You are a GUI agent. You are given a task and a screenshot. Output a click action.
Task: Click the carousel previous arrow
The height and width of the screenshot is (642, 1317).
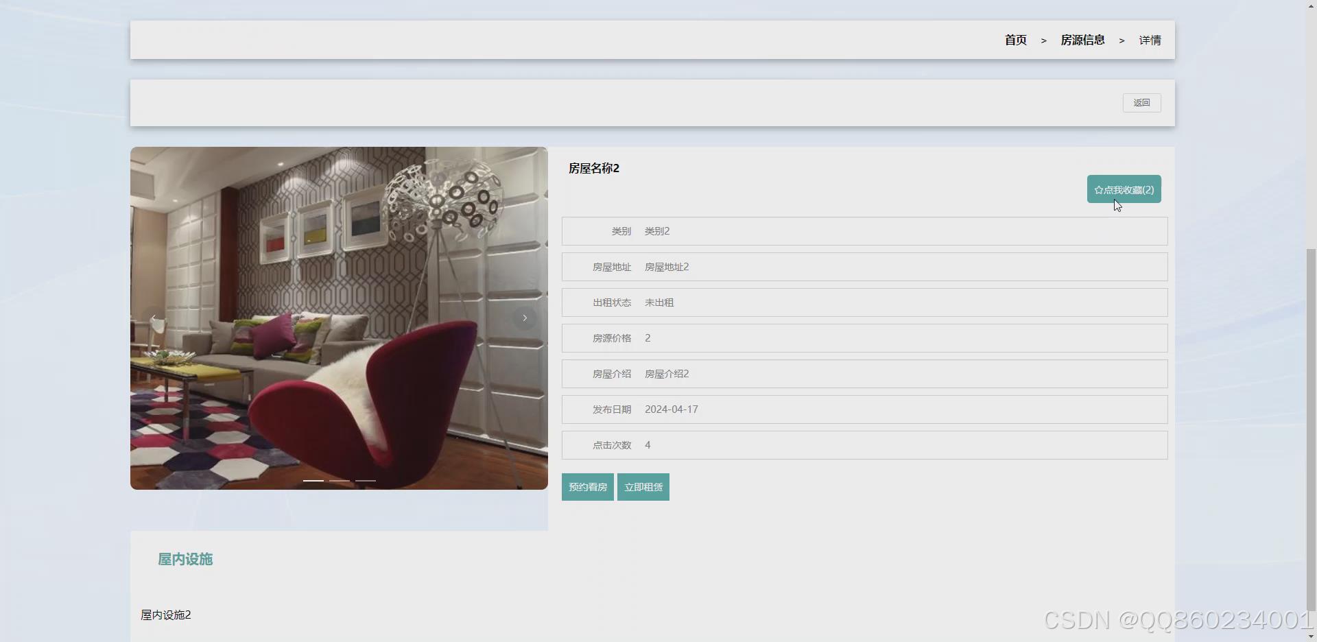click(154, 318)
